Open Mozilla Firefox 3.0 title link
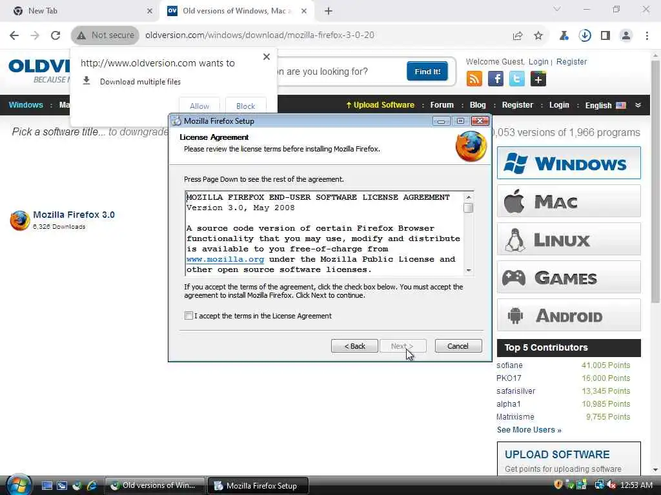 click(74, 215)
